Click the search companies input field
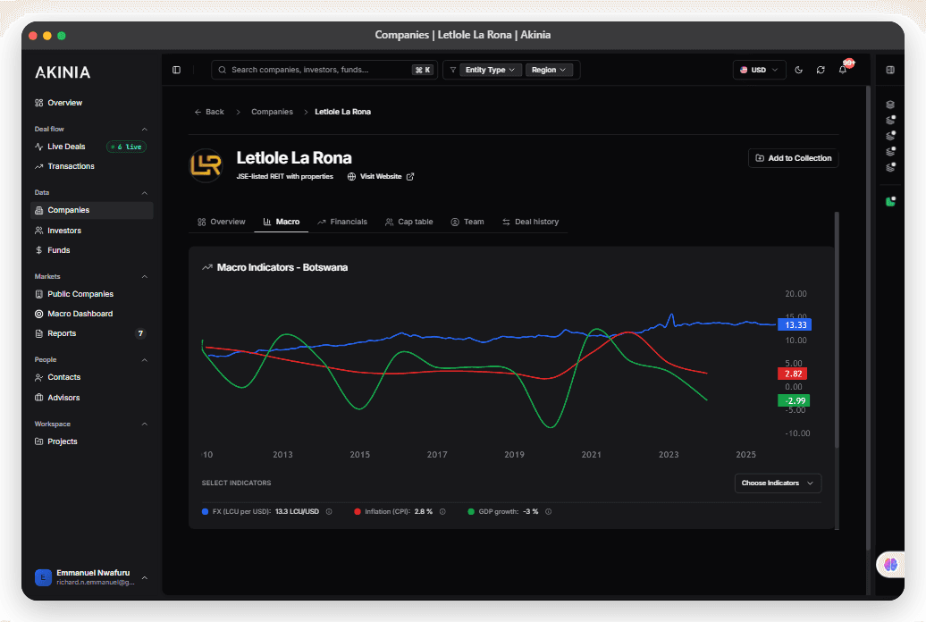The height and width of the screenshot is (622, 926). 324,70
